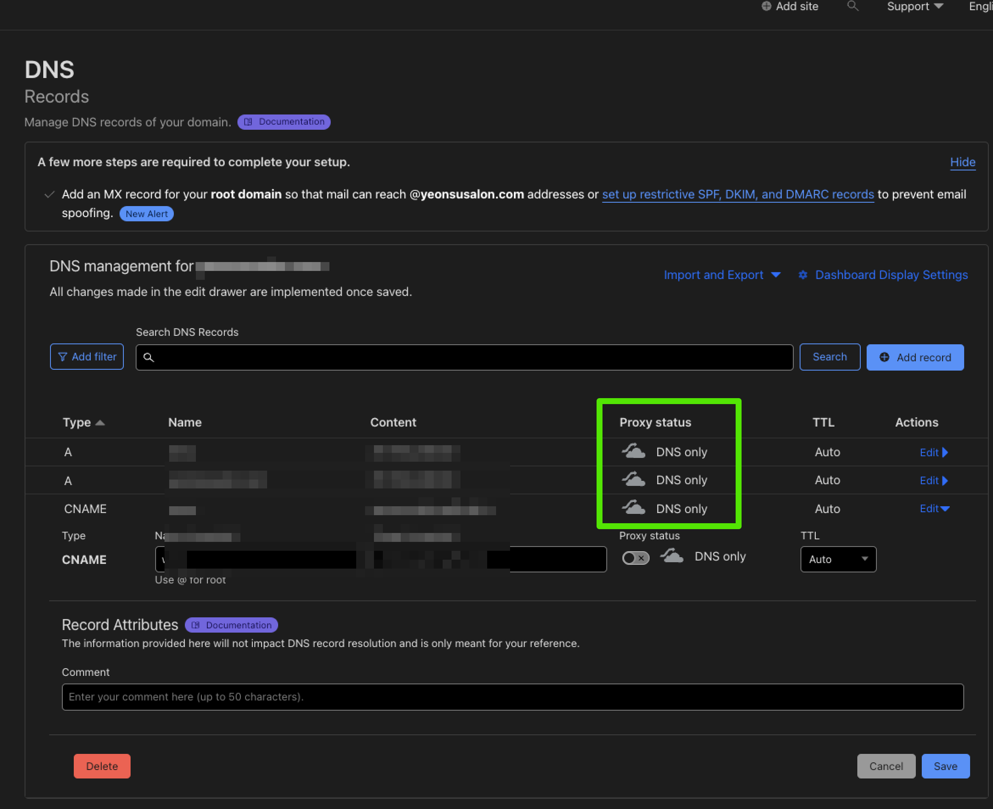This screenshot has height=809, width=993.
Task: Click the Name column header
Action: pos(185,422)
